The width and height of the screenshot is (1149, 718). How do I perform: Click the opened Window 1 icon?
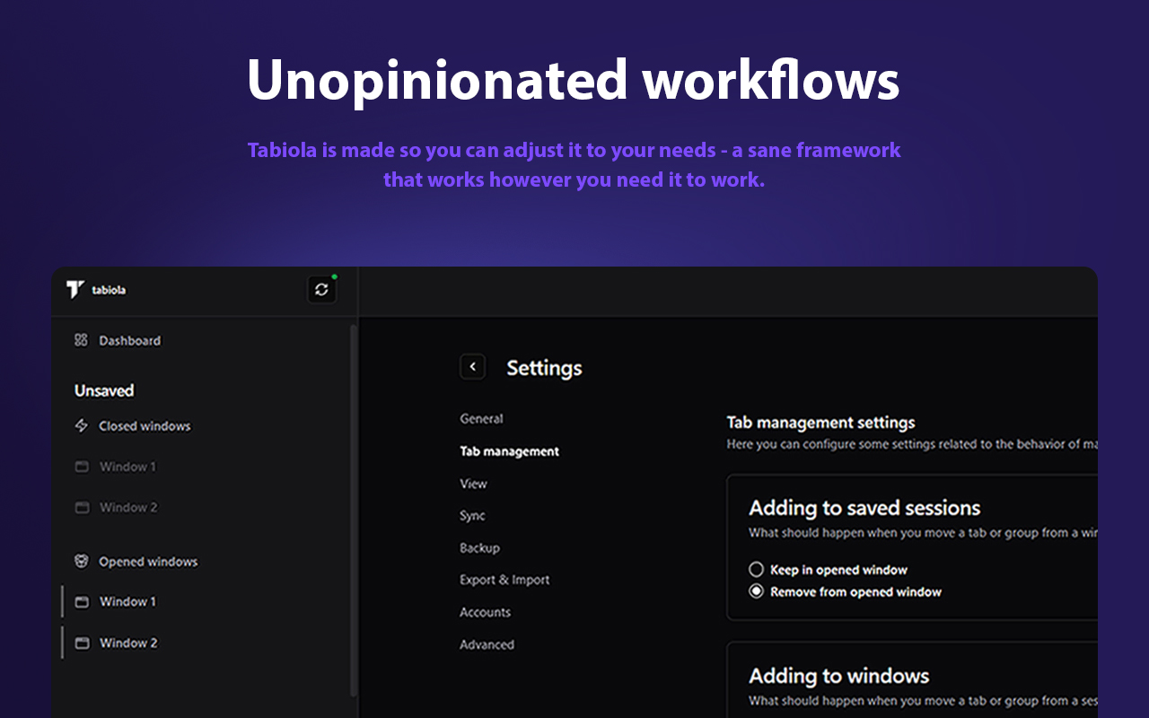82,602
